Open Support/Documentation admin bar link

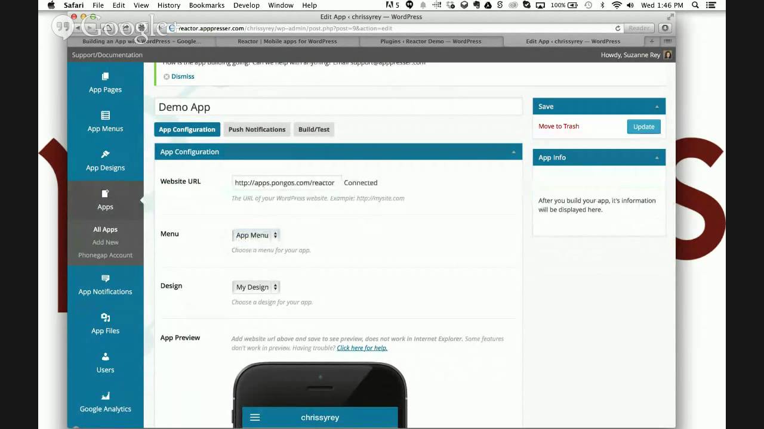[107, 55]
